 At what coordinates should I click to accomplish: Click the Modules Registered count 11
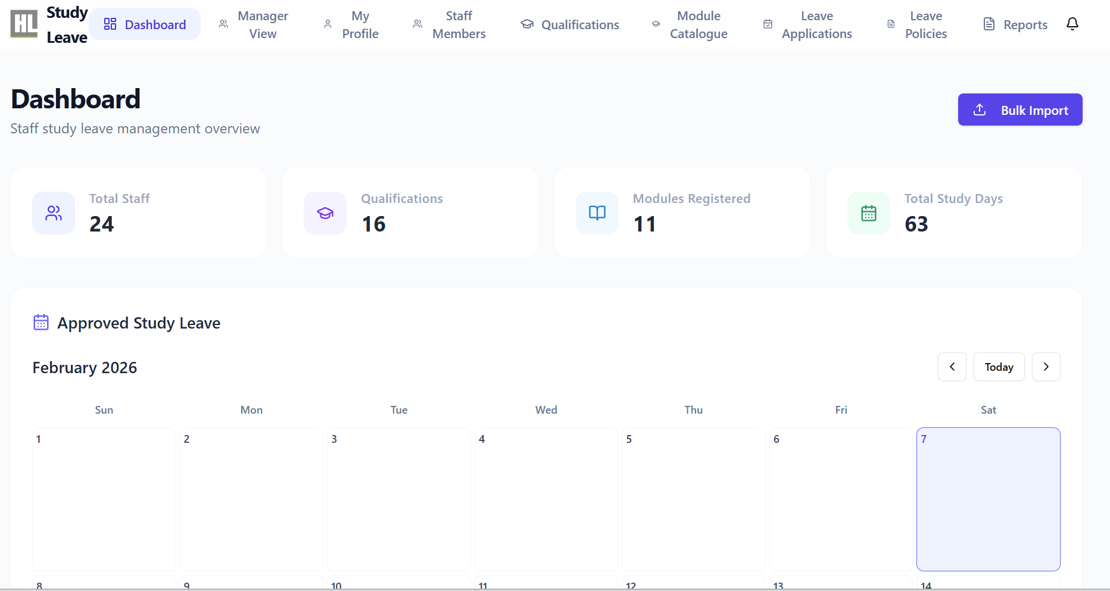point(644,224)
